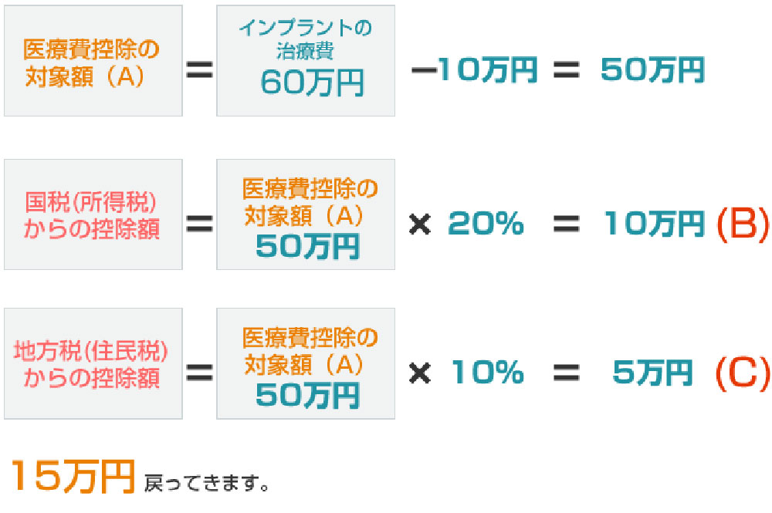Click the multiplication sign before 20%
The height and width of the screenshot is (513, 772).
tap(419, 225)
